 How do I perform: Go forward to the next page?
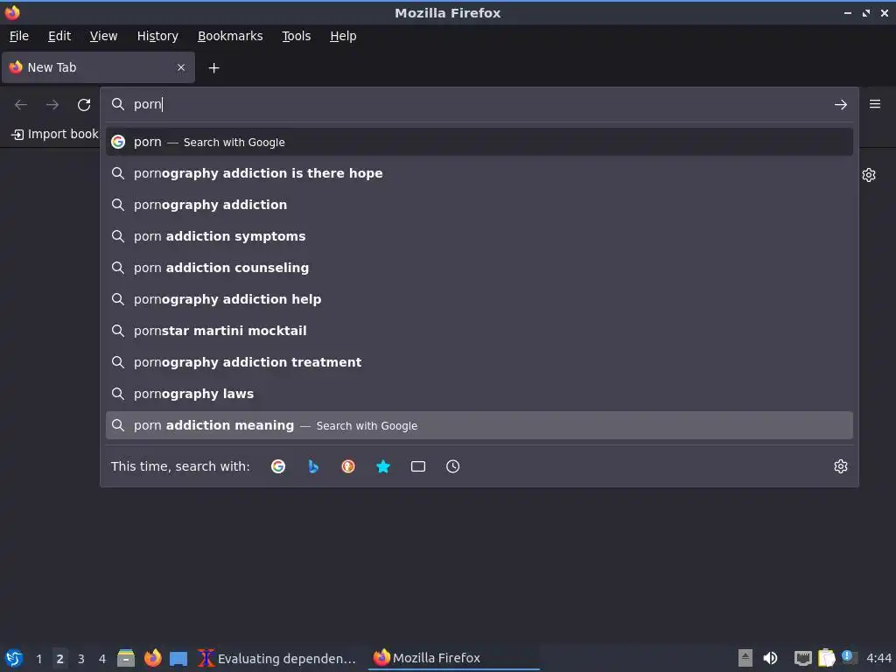[x=52, y=105]
